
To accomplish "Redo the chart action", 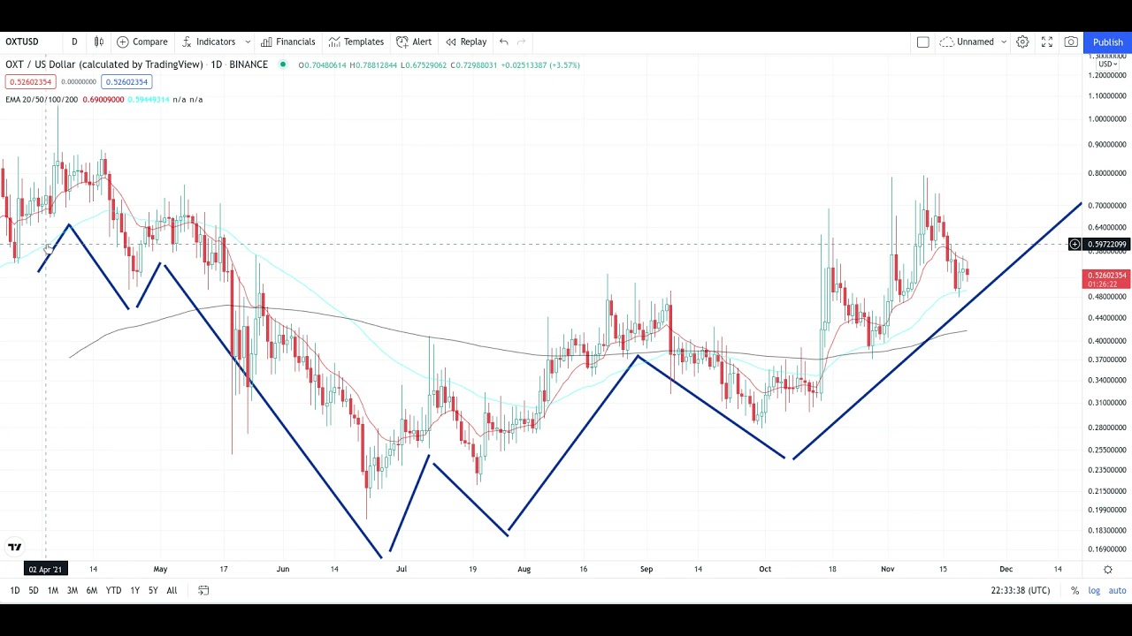I will 522,42.
